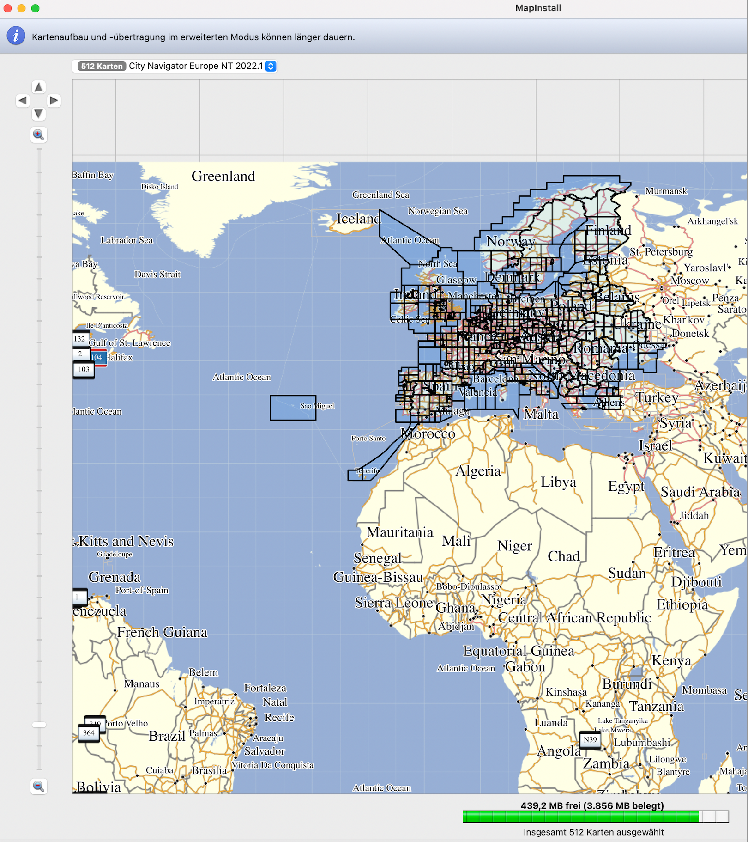Click the Porto Santo island label

coord(368,438)
